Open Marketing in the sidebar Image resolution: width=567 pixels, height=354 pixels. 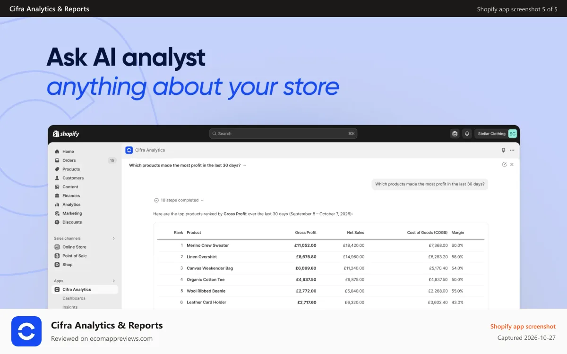pyautogui.click(x=72, y=213)
